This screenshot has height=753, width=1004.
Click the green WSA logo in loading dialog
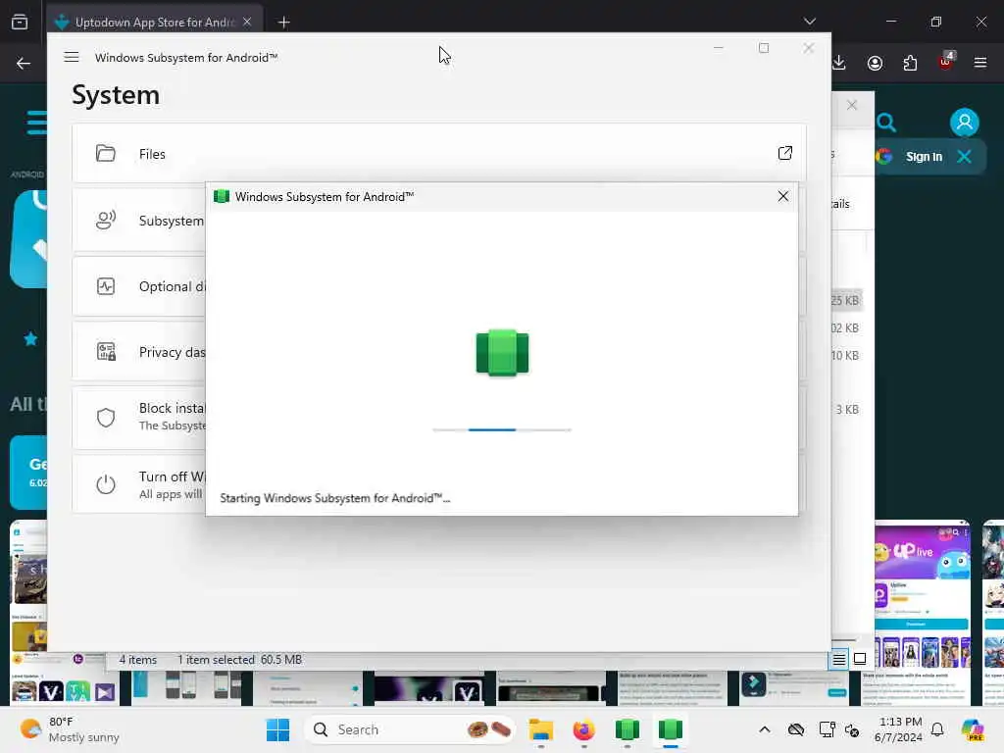pyautogui.click(x=503, y=353)
